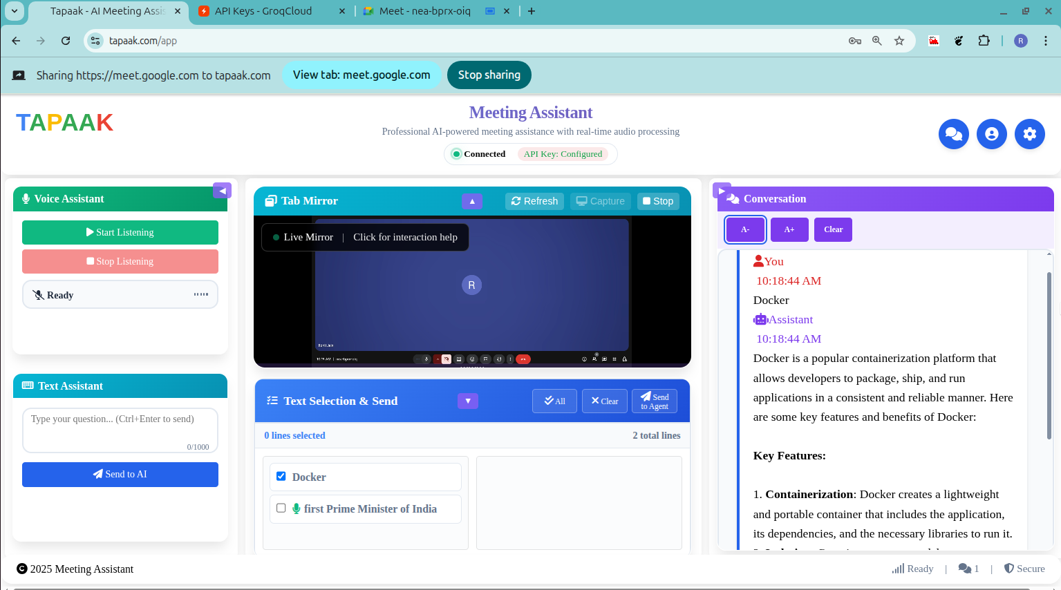
Task: Check the first Prime Minister of India line
Action: (281, 507)
